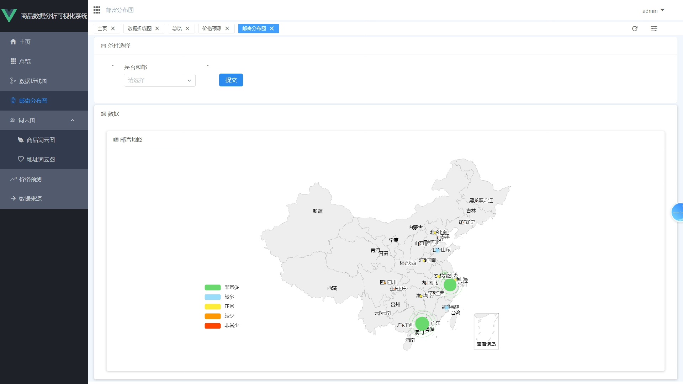Screen dimensions: 683x384
Task: Click the grid menu icon in header
Action: point(97,10)
